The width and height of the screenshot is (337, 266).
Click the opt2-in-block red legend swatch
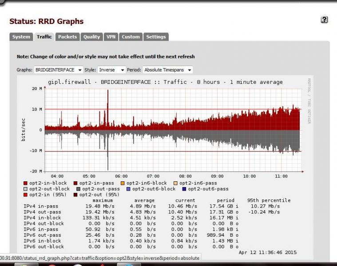[x=26, y=183]
